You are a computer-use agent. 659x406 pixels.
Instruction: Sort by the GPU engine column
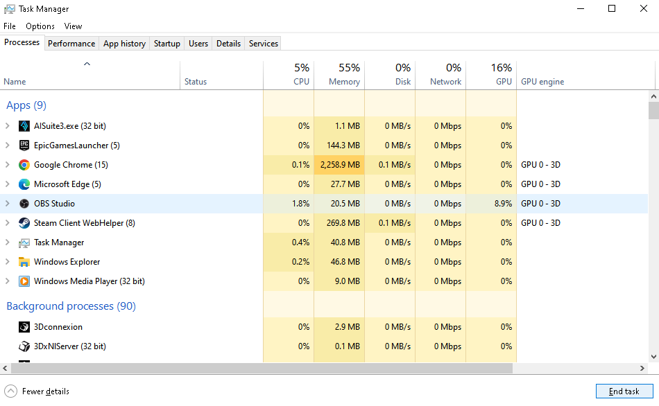(586, 76)
